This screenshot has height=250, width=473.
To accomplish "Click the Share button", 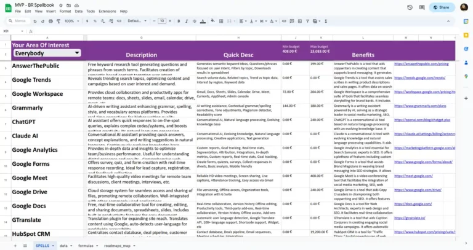I will point(442,7).
